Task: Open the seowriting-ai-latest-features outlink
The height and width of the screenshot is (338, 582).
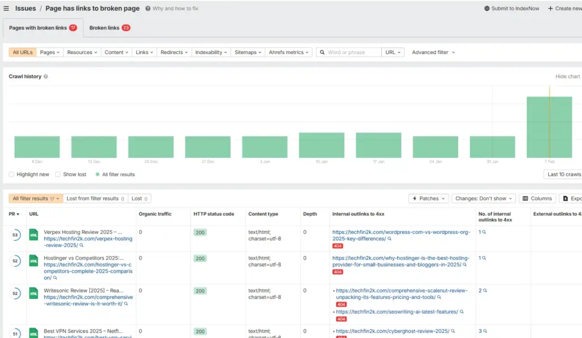Action: point(397,312)
